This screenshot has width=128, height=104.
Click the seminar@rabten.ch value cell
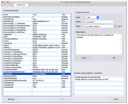[x=47, y=21]
